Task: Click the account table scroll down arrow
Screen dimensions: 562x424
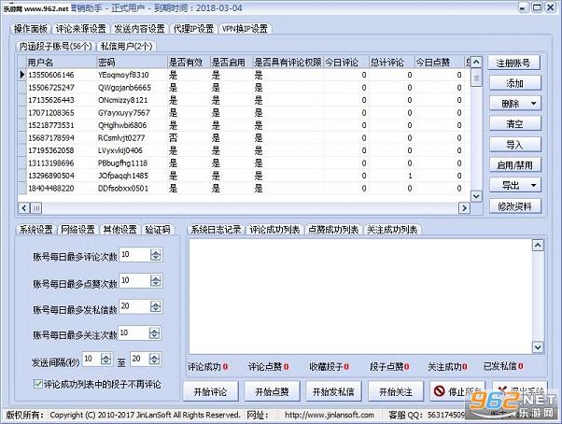Action: pyautogui.click(x=476, y=196)
